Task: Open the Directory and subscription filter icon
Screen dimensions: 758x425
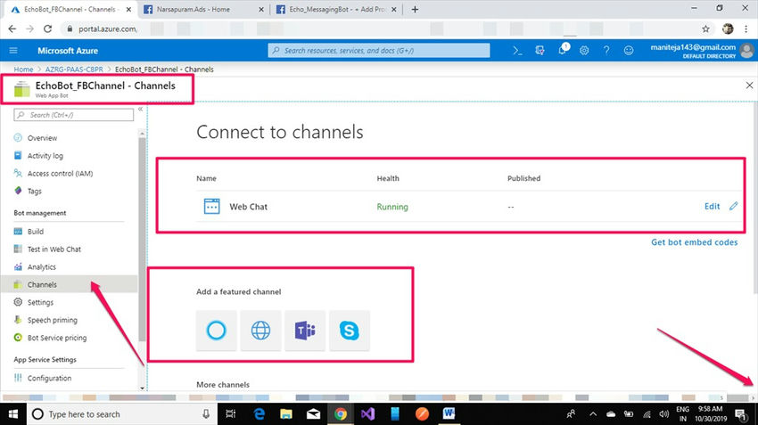Action: 540,50
